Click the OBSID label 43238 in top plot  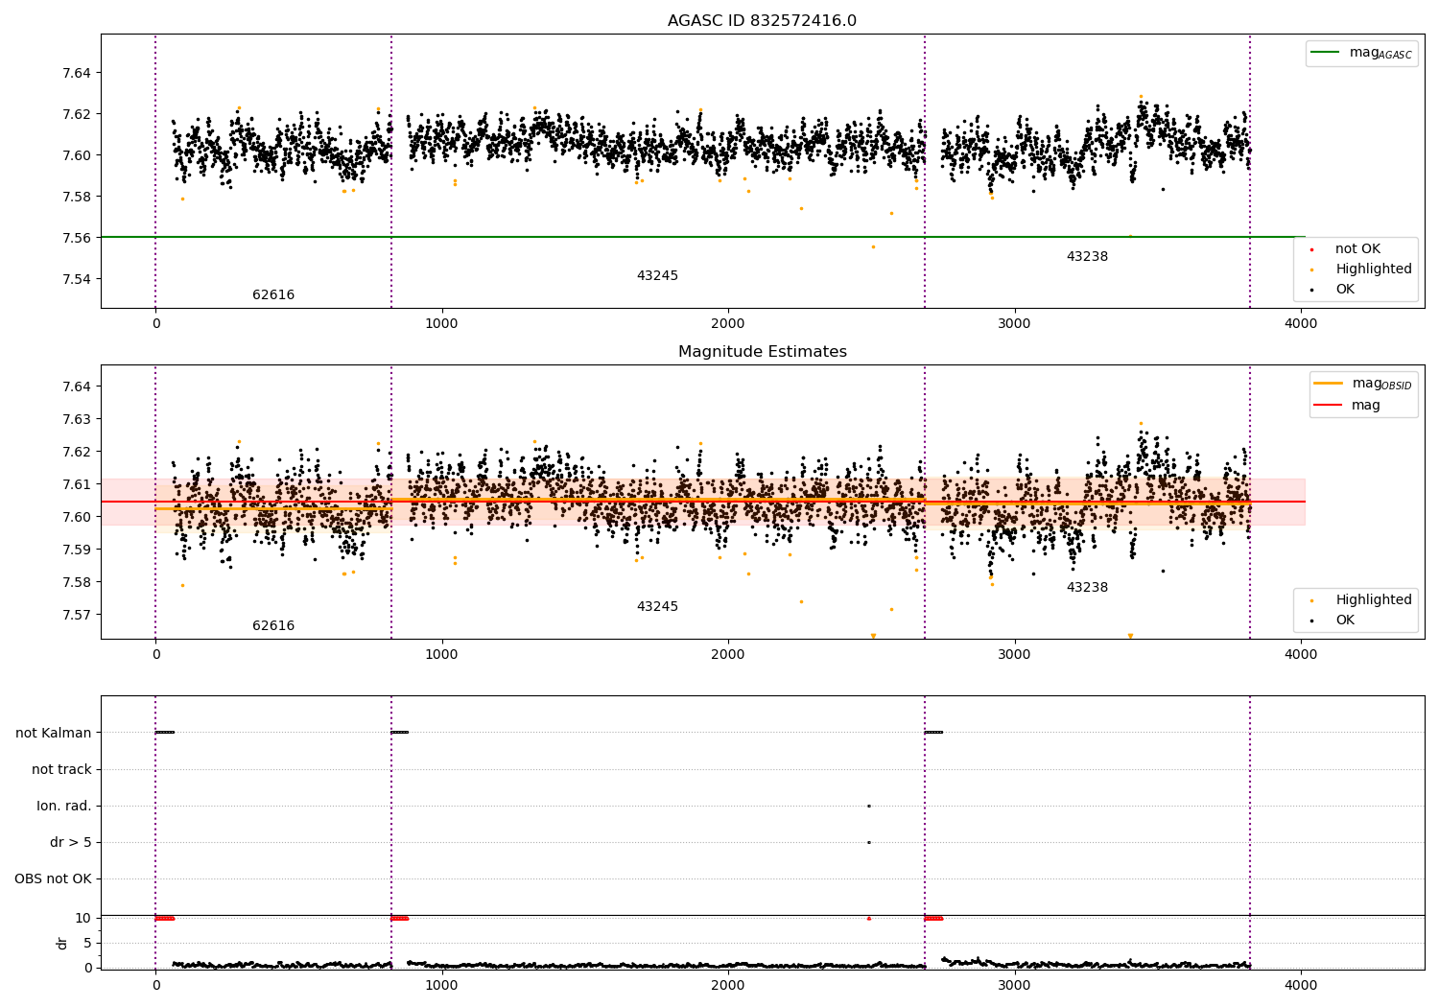(1087, 257)
